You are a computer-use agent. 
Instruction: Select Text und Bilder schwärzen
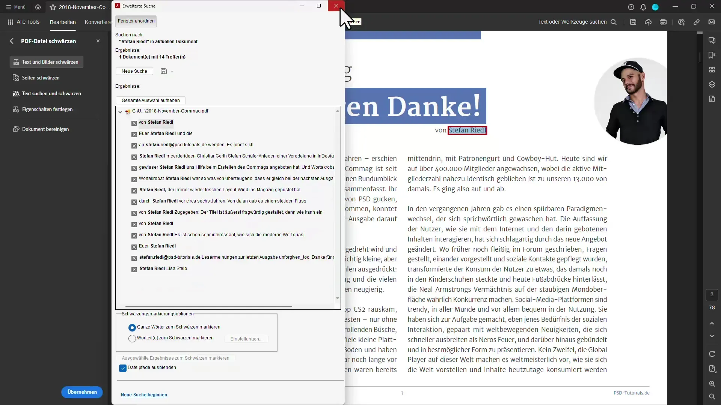pyautogui.click(x=47, y=62)
